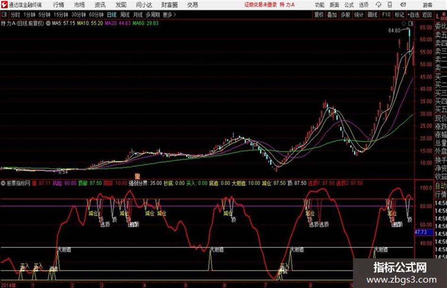Click the MA20: 44.63 value
This screenshot has width=447, height=288.
click(117, 23)
